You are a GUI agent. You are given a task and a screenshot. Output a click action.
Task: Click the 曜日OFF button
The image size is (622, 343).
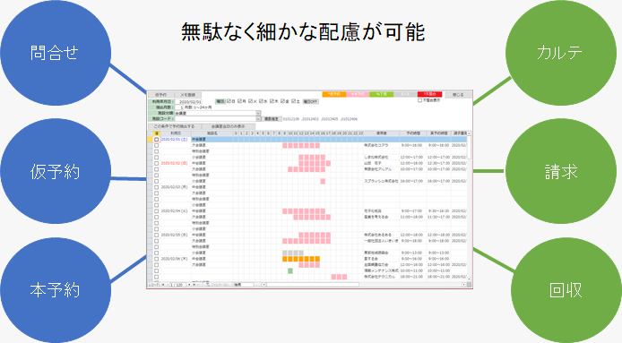(311, 101)
